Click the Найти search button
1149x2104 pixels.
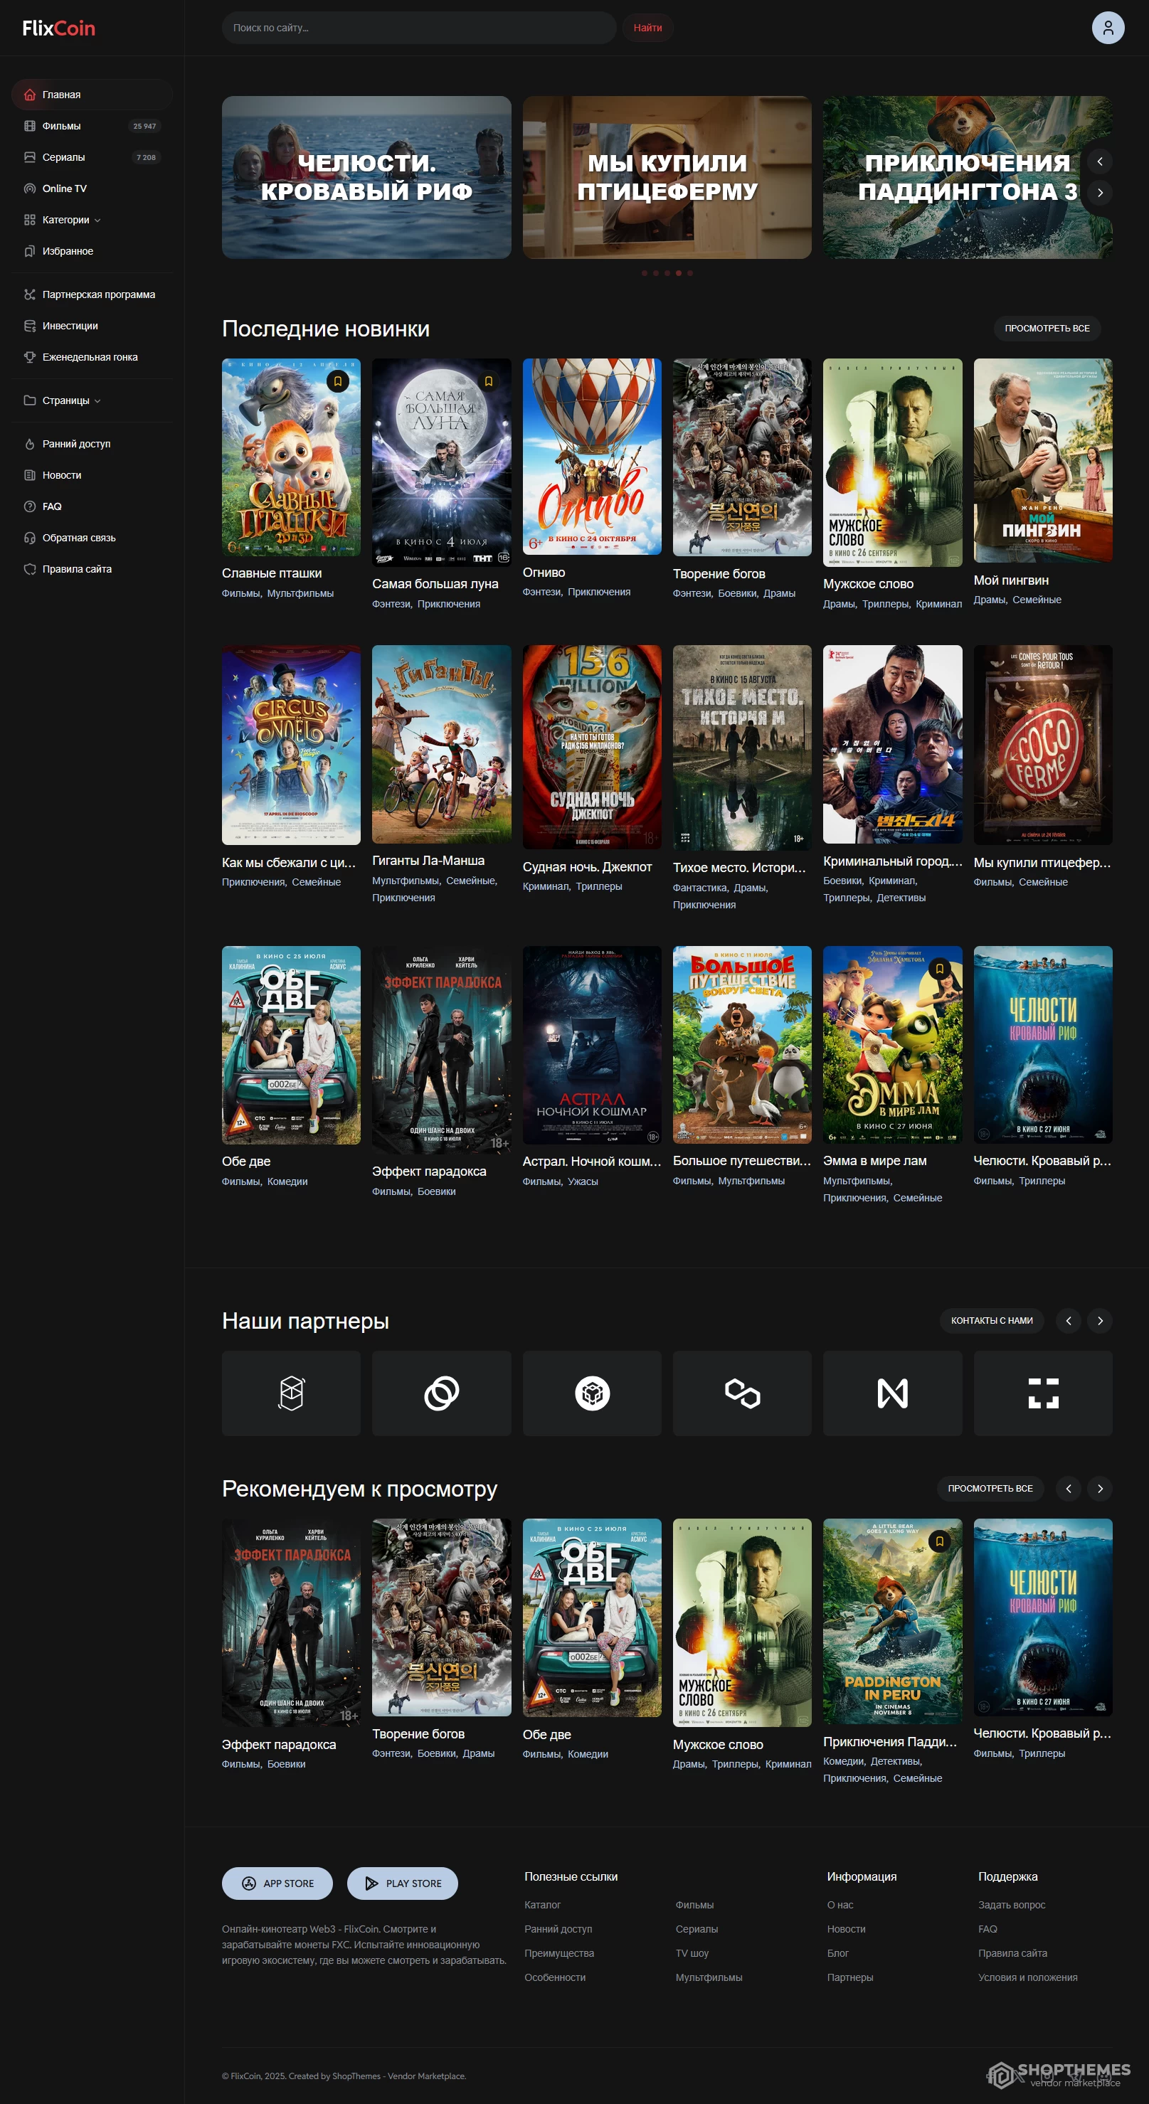647,28
